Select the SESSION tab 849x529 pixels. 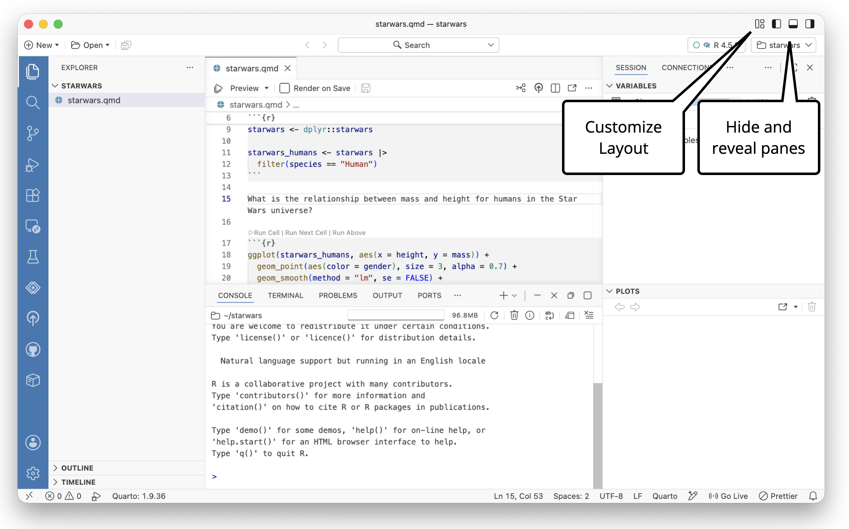point(631,68)
